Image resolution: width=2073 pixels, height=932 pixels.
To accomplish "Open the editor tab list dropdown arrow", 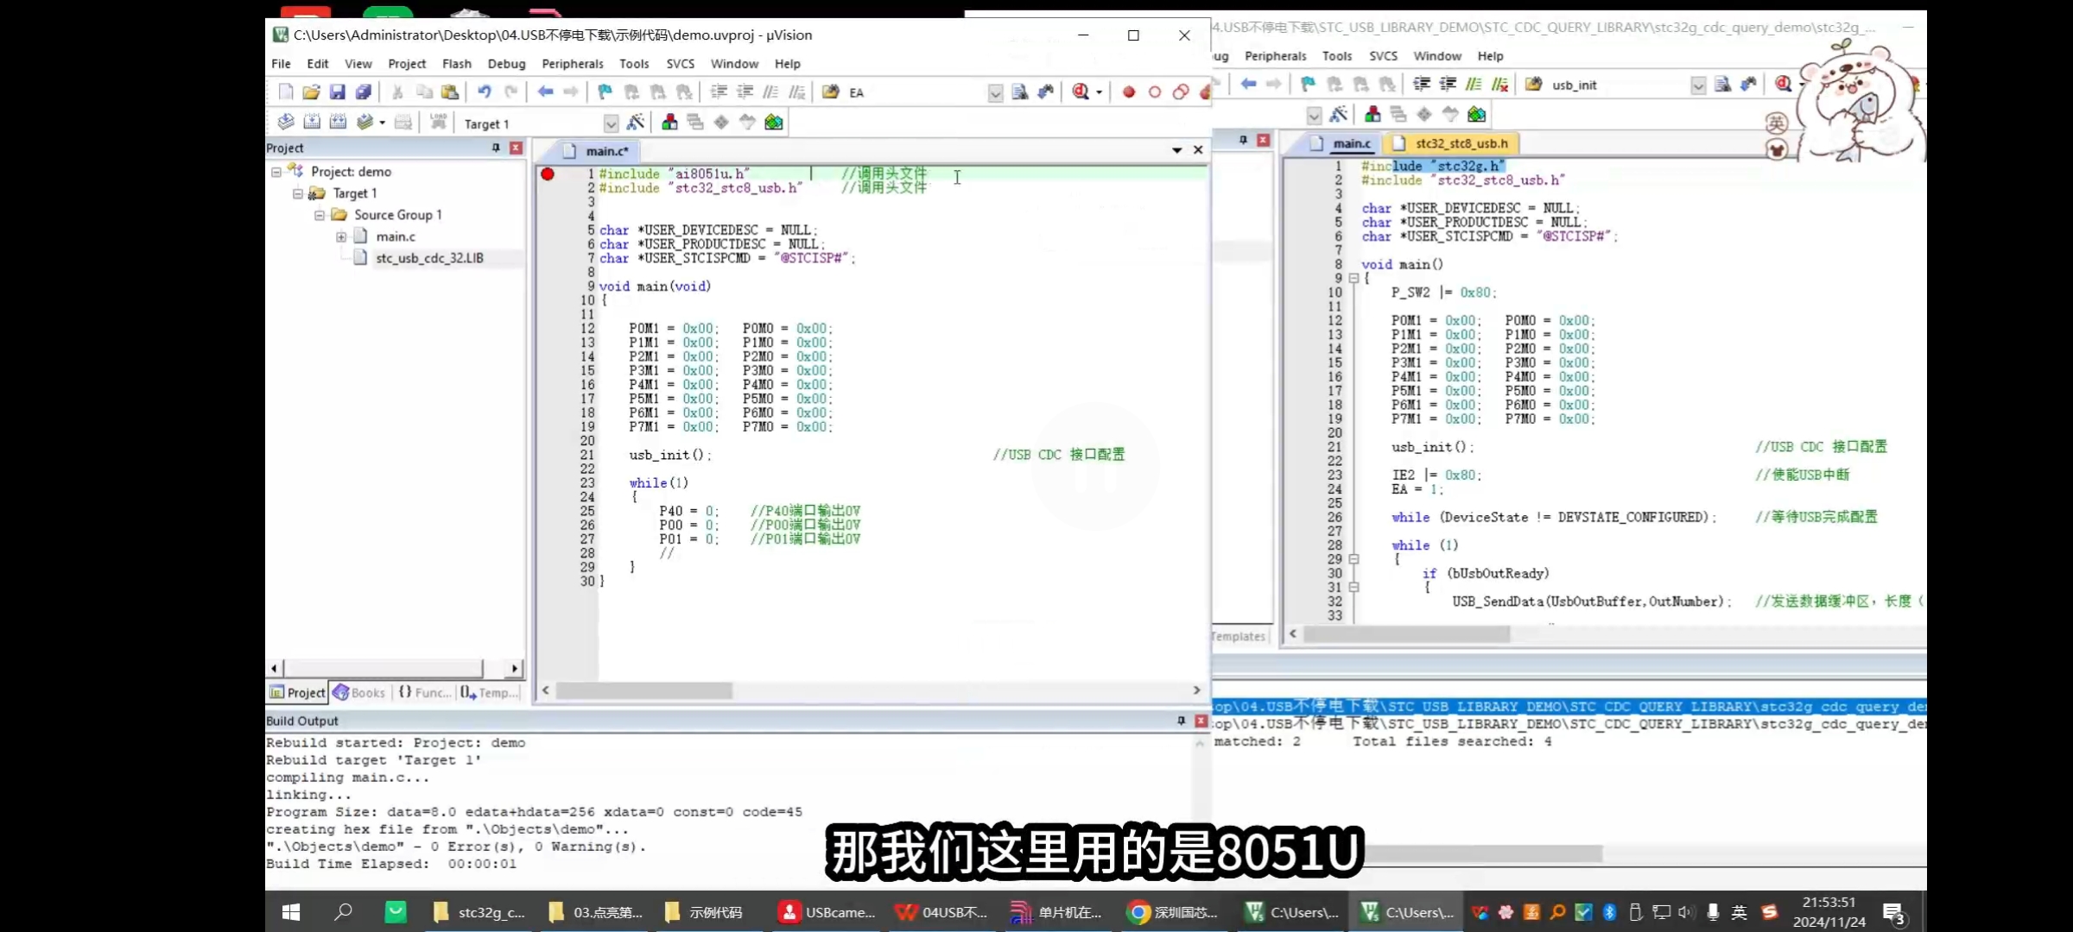I will 1176,150.
